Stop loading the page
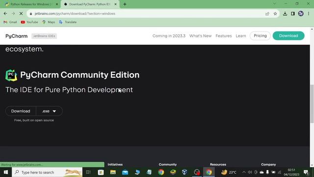 tap(21, 14)
